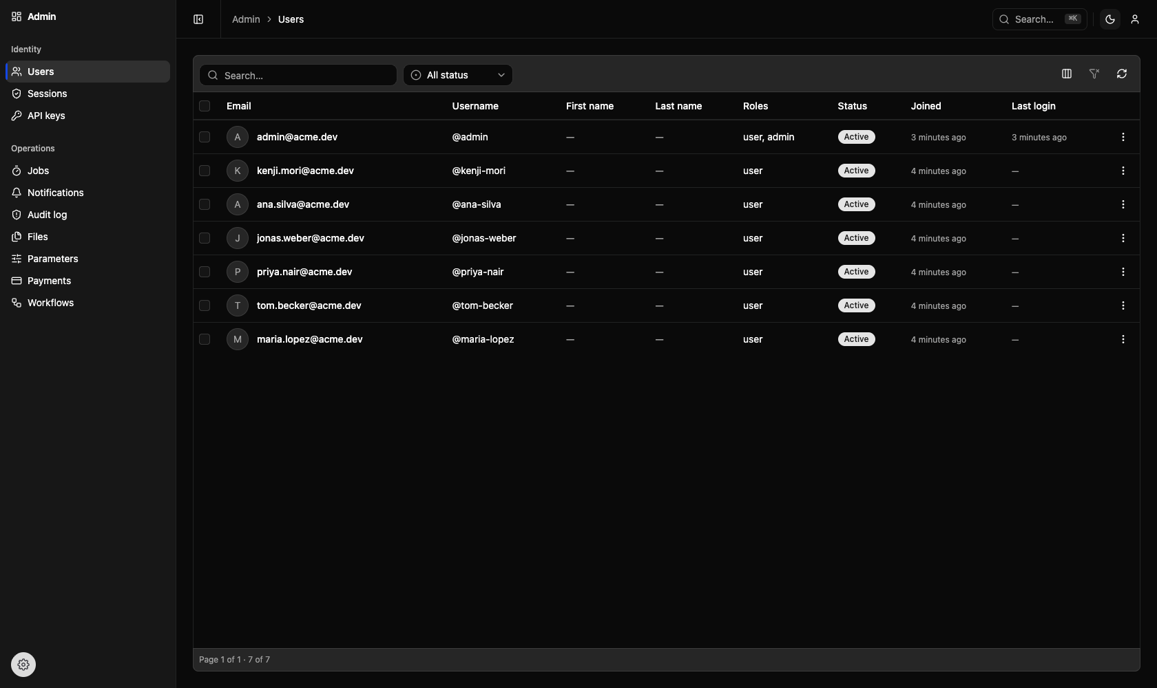
Task: Click the @kenji-mori username
Action: point(479,171)
